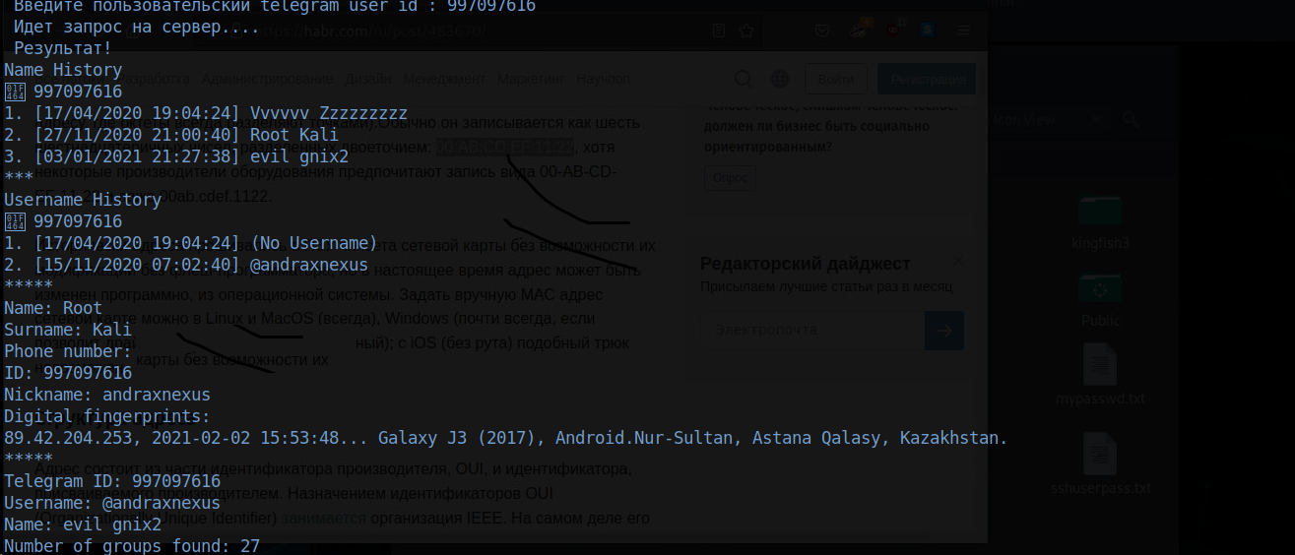Viewport: 1295px width, 555px height.
Task: Open the mypasswd.txt file
Action: point(1100,376)
